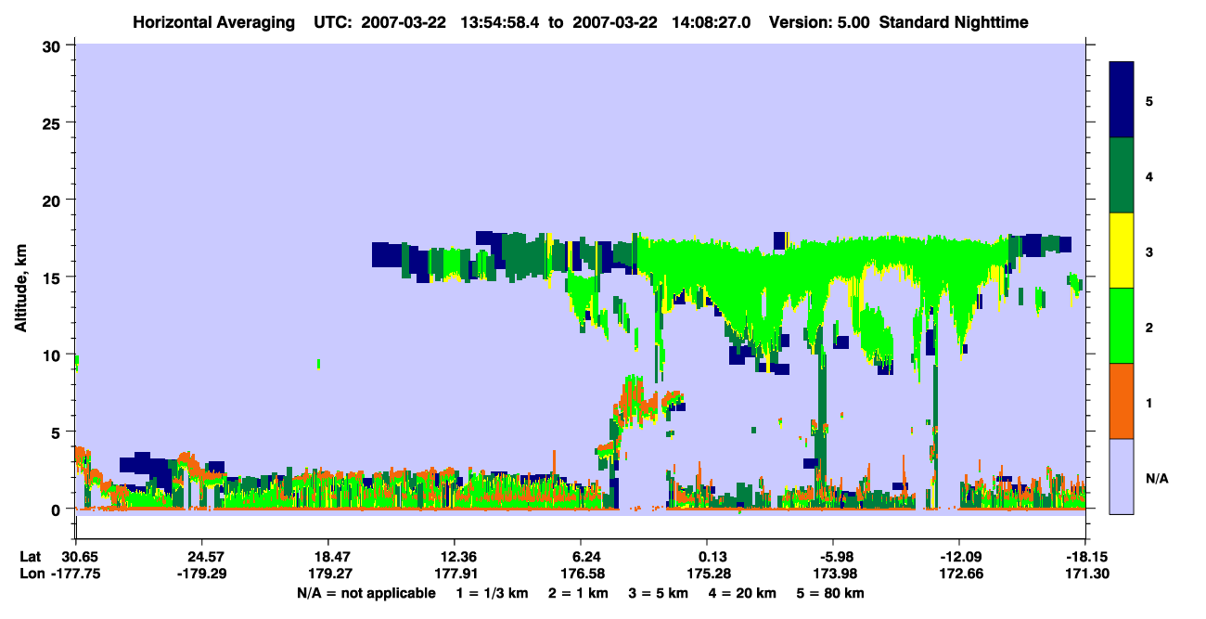Click longitude value '175.28'
This screenshot has width=1206, height=619.
tap(707, 574)
